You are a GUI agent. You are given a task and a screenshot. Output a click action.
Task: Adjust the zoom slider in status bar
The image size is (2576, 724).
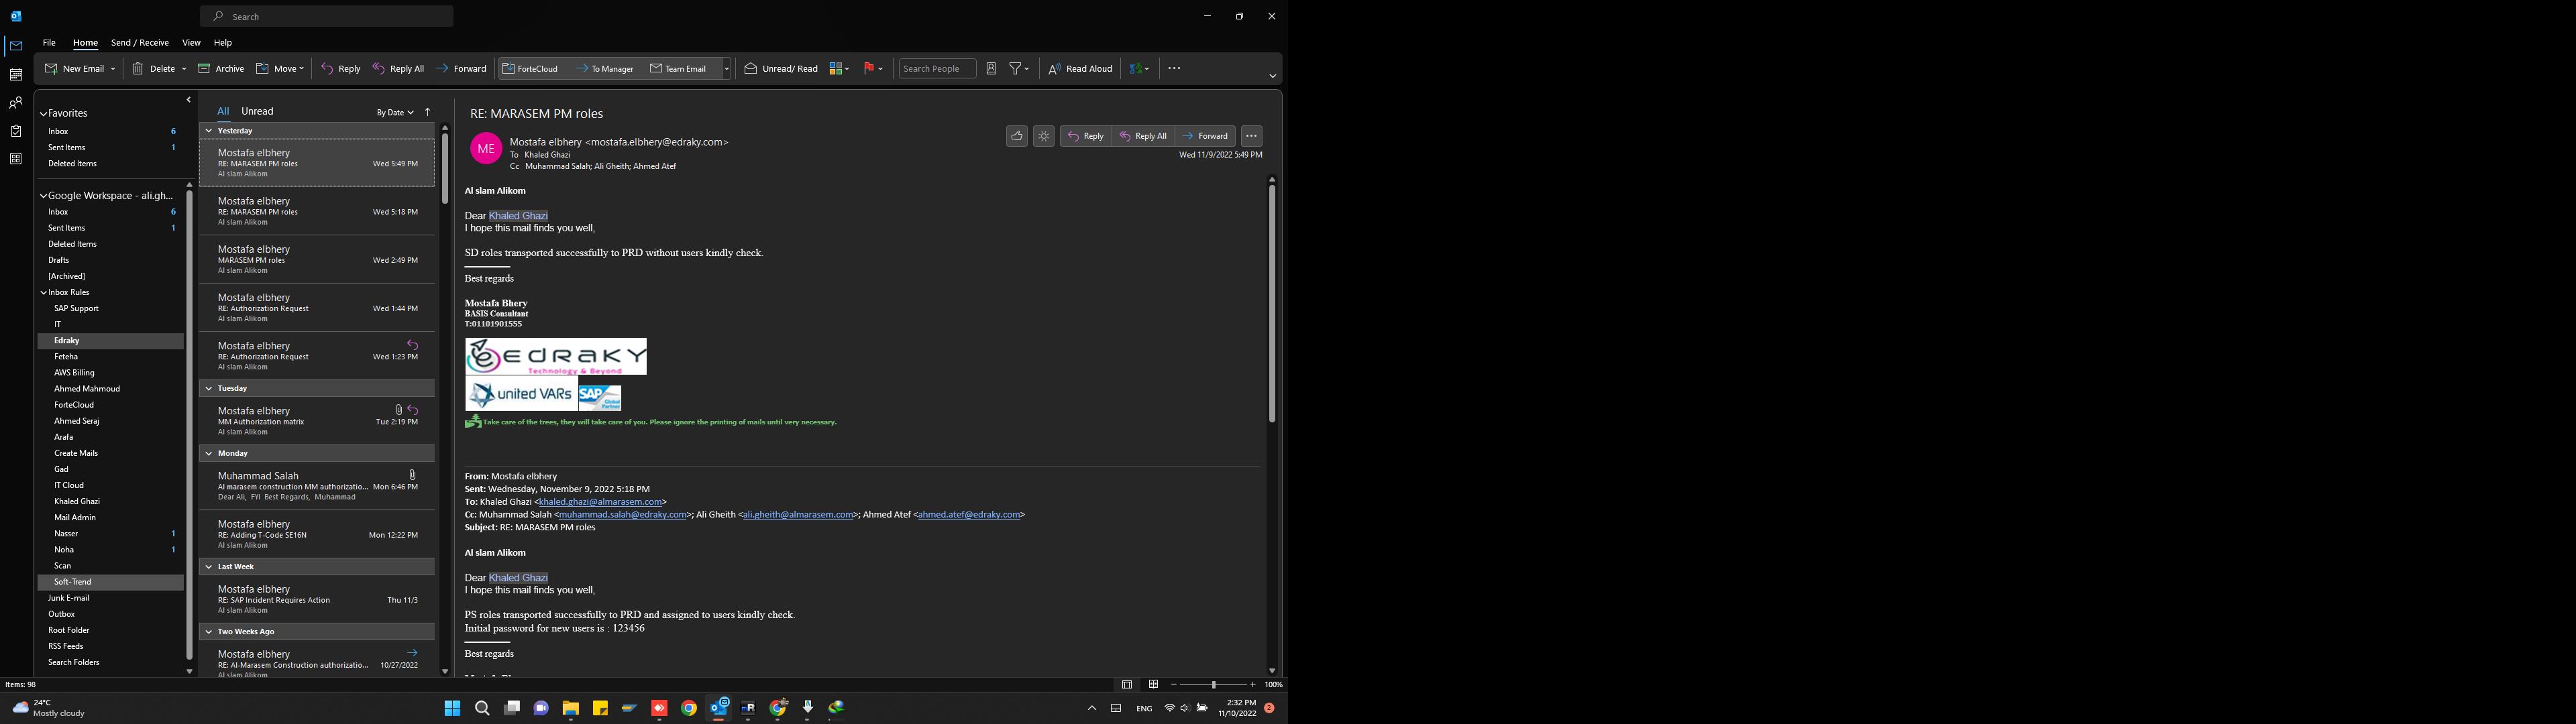point(1213,685)
